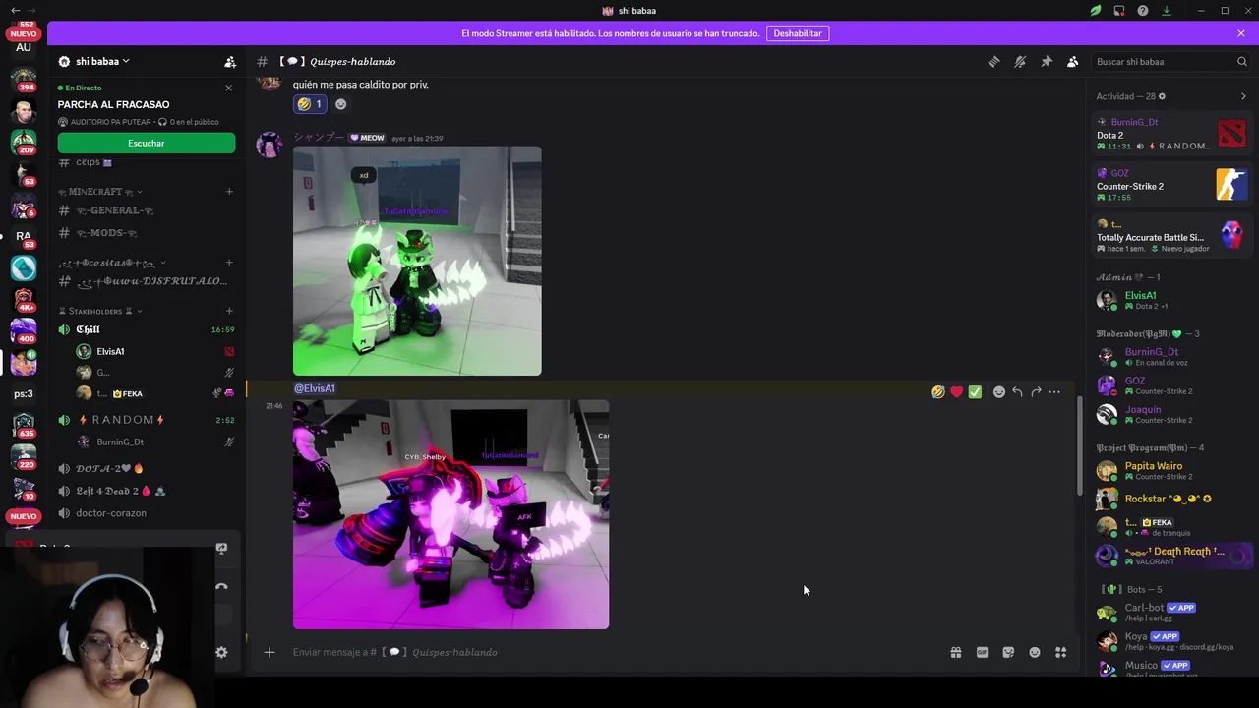Open the green-tinted Roblox screenshot attachment

point(417,261)
